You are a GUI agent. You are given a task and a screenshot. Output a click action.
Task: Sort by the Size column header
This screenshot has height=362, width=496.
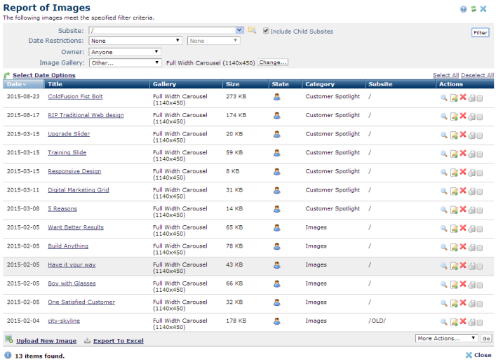(232, 84)
